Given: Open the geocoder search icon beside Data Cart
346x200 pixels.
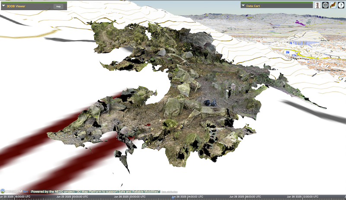Looking at the screenshot, I should [317, 5].
